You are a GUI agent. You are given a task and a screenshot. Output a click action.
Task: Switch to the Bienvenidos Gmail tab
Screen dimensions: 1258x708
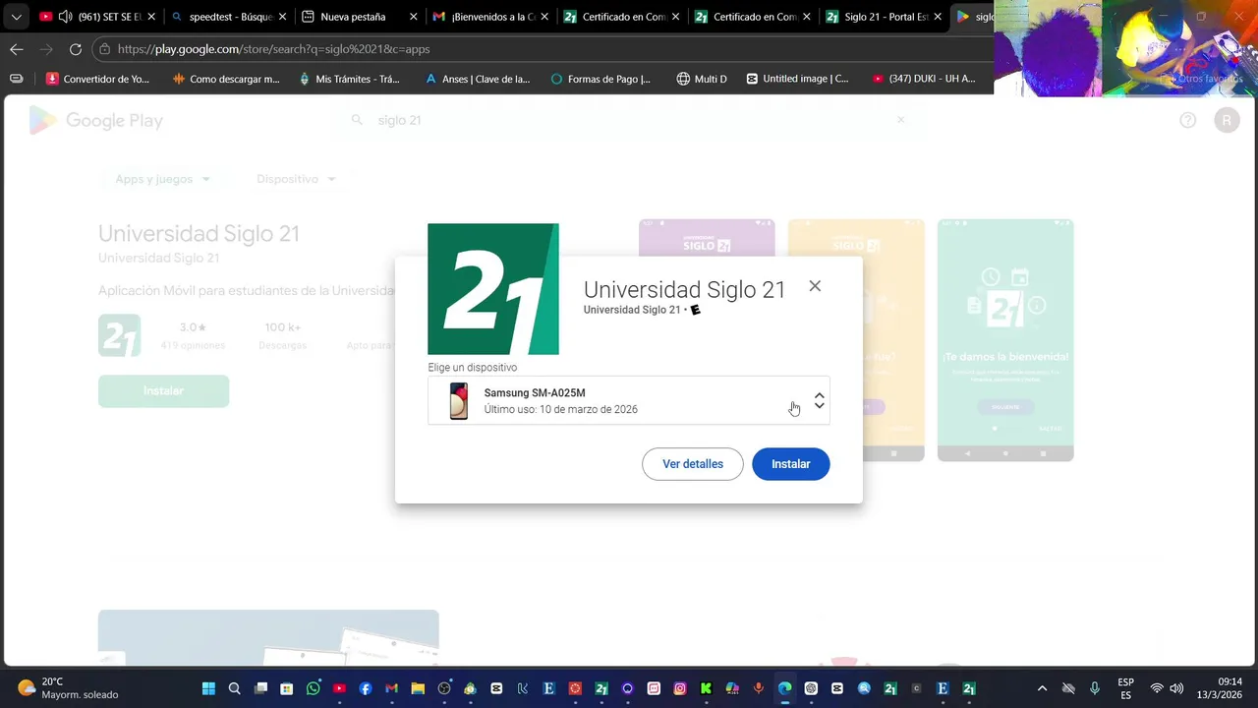pyautogui.click(x=489, y=17)
